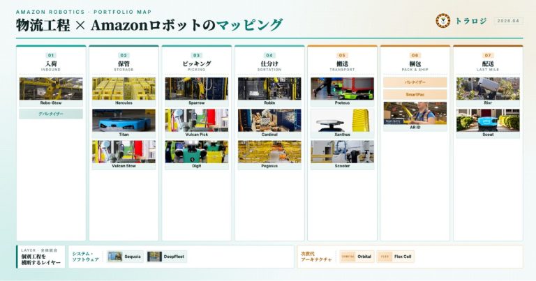
Task: Open the Robin robot photo
Action: pyautogui.click(x=269, y=89)
